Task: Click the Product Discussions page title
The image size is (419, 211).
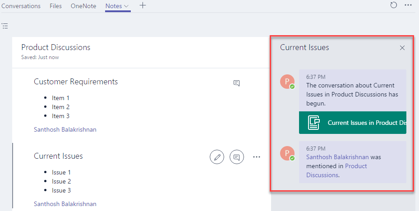Action: pos(56,47)
